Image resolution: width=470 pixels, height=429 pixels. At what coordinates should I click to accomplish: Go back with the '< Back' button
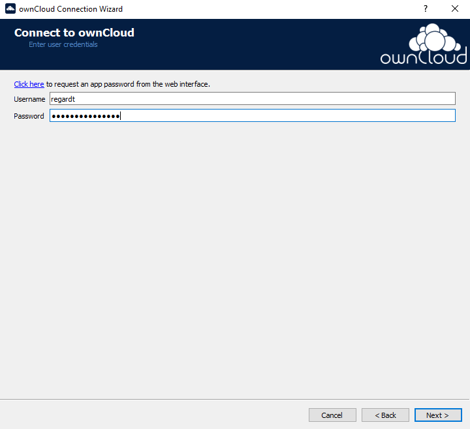(x=385, y=415)
